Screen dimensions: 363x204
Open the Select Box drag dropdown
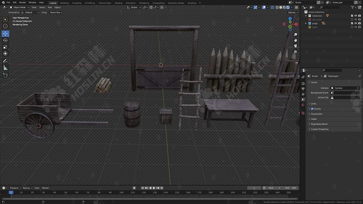point(56,12)
